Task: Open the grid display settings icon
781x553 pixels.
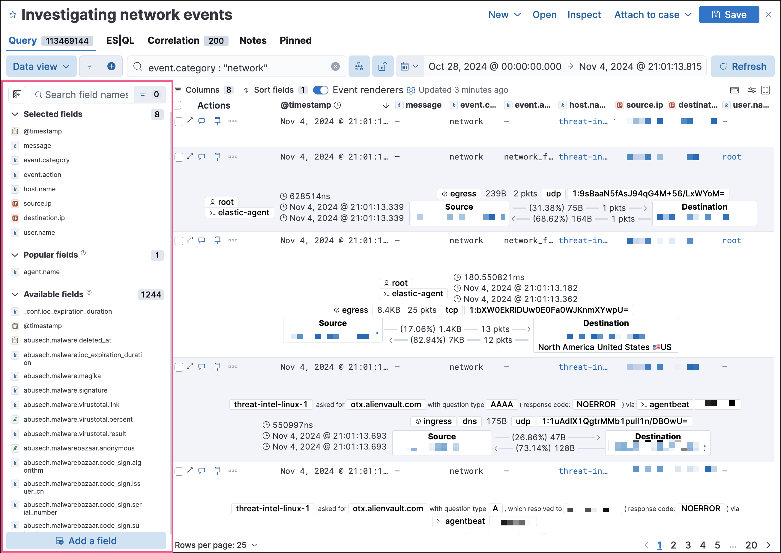Action: (752, 90)
